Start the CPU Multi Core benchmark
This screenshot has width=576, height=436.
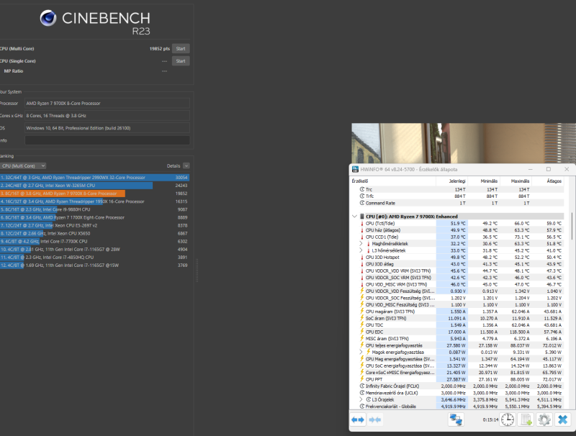(181, 48)
